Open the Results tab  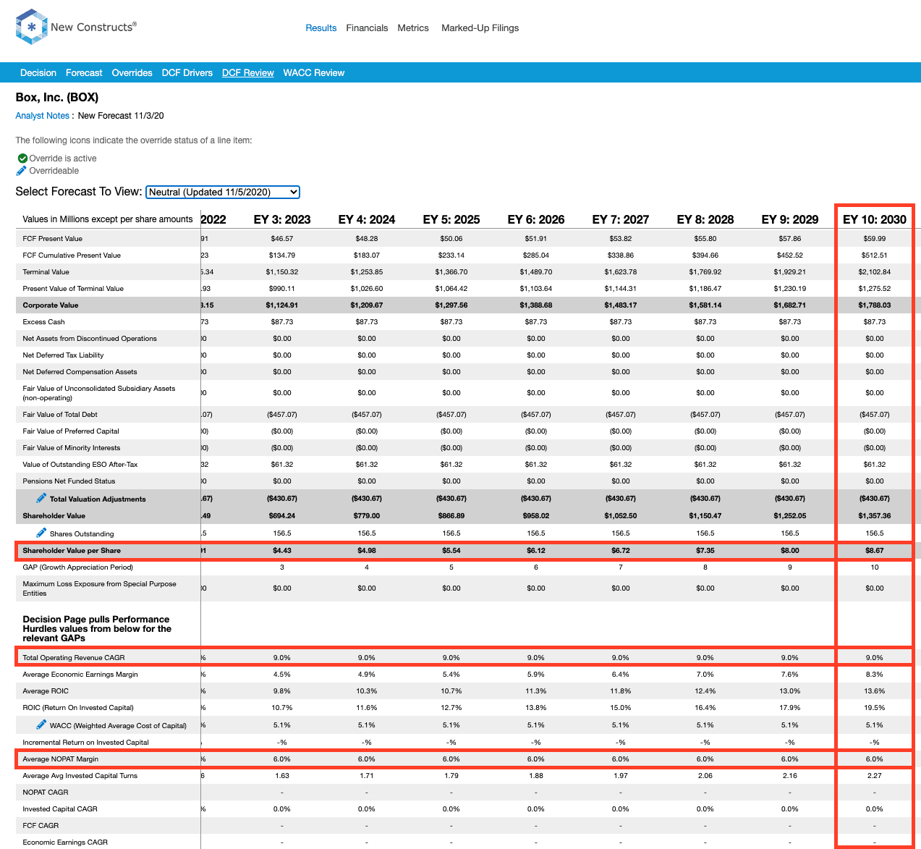pyautogui.click(x=321, y=28)
